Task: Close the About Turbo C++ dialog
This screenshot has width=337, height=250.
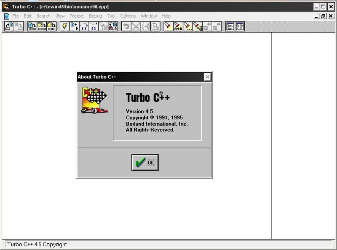Action: 207,77
